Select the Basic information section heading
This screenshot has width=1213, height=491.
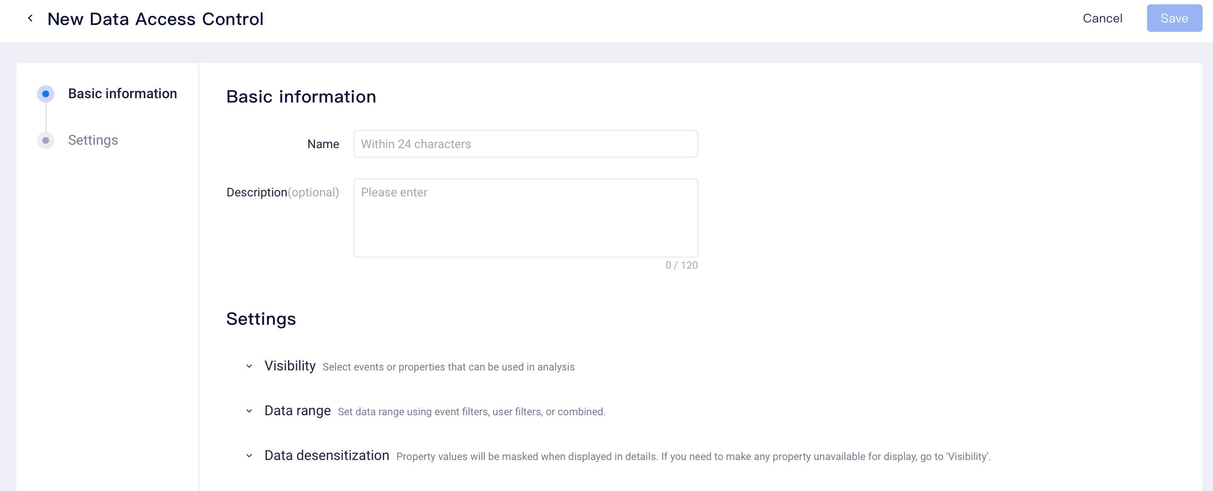pos(301,96)
